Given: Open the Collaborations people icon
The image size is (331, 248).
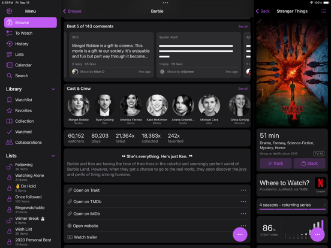Looking at the screenshot, I should [9, 143].
